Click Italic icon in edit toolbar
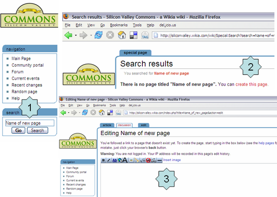The height and width of the screenshot is (197, 277). [109, 160]
